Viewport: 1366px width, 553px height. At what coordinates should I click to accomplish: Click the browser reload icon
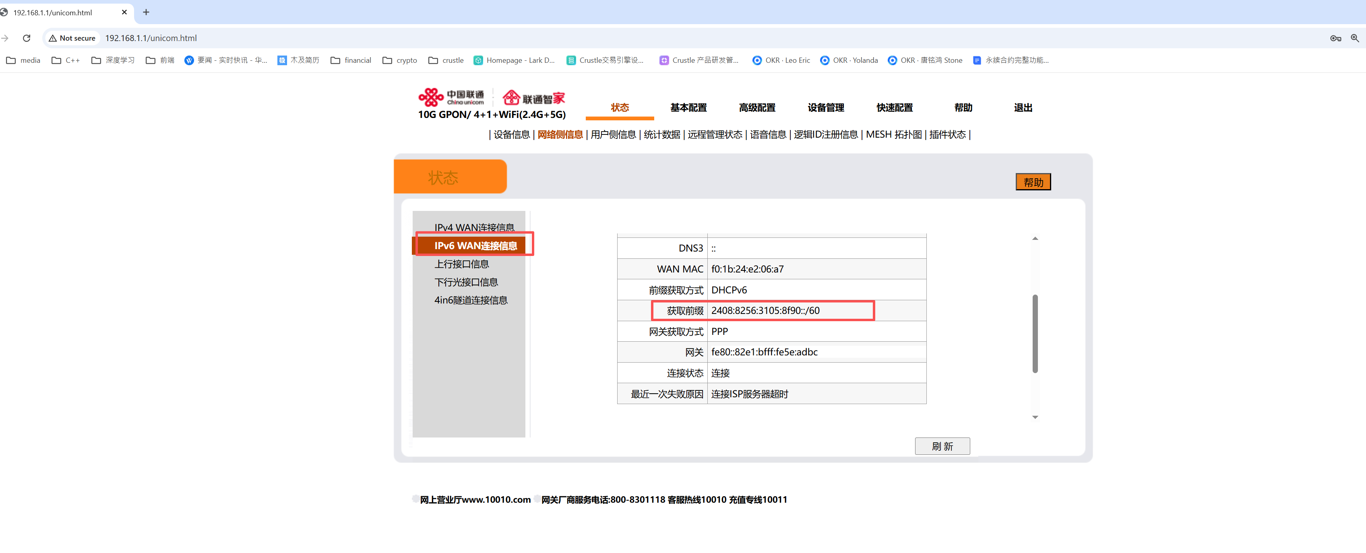(x=27, y=38)
